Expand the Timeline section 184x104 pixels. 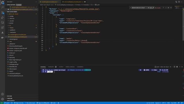click(9, 98)
